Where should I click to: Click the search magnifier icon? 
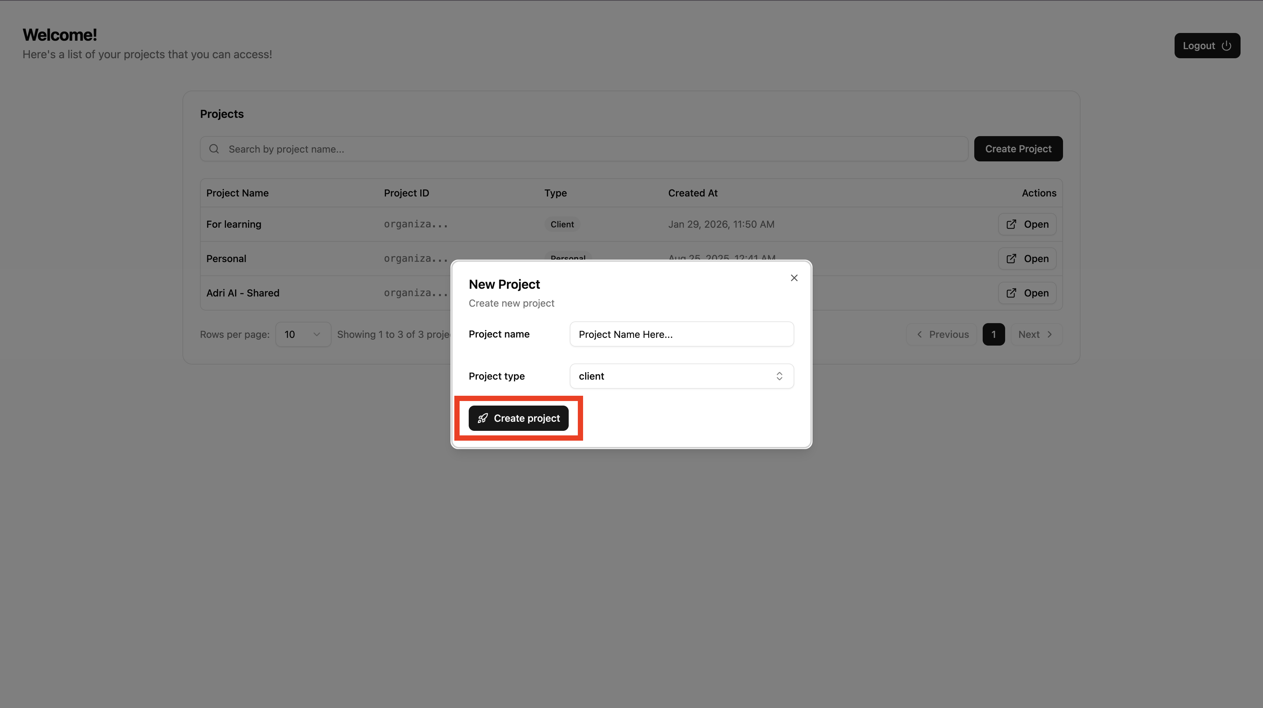(x=214, y=148)
